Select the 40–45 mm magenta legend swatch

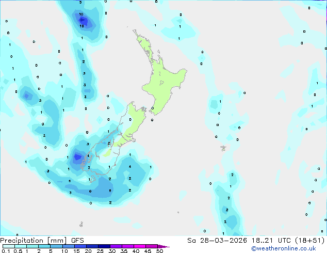point(140,246)
